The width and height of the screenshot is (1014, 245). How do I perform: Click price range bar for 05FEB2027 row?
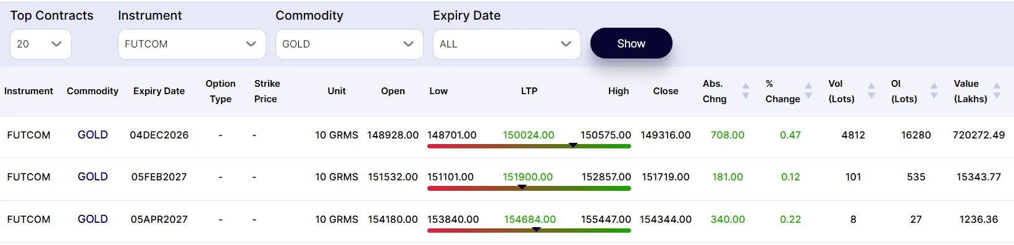(x=529, y=188)
